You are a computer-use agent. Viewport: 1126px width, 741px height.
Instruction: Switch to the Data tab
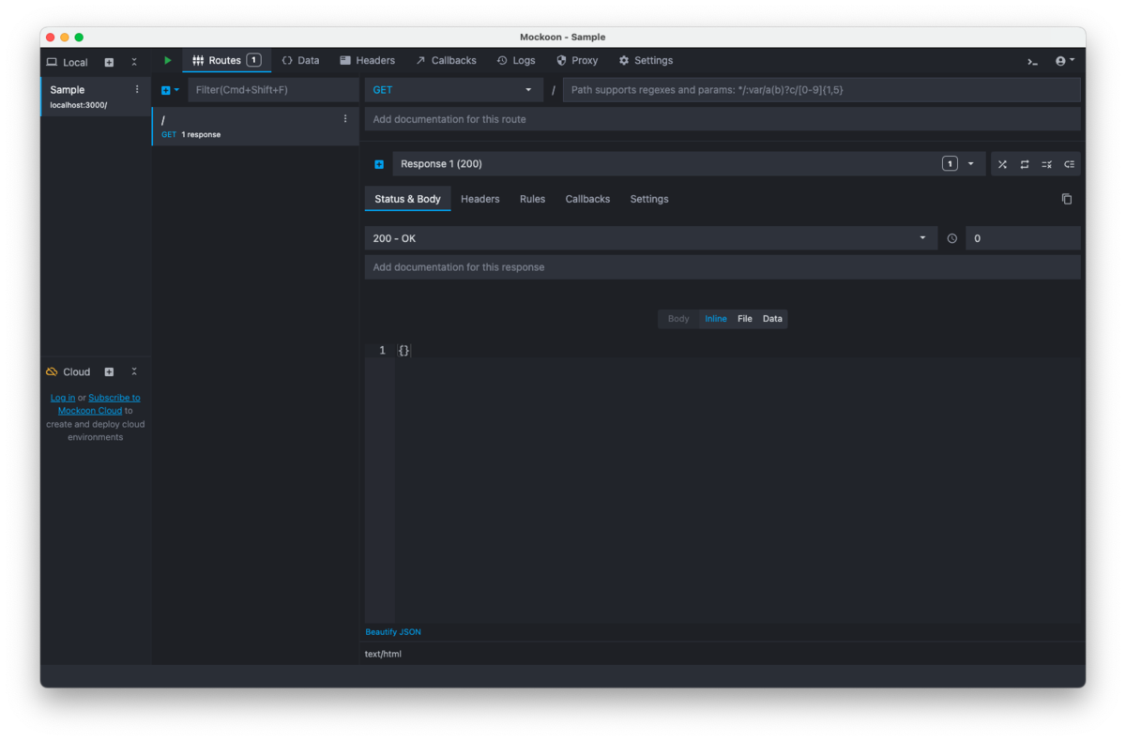(300, 60)
